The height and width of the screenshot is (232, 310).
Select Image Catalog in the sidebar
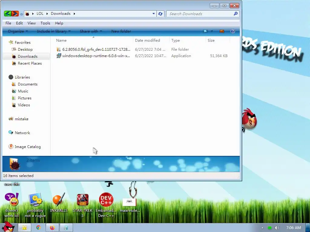coord(28,147)
